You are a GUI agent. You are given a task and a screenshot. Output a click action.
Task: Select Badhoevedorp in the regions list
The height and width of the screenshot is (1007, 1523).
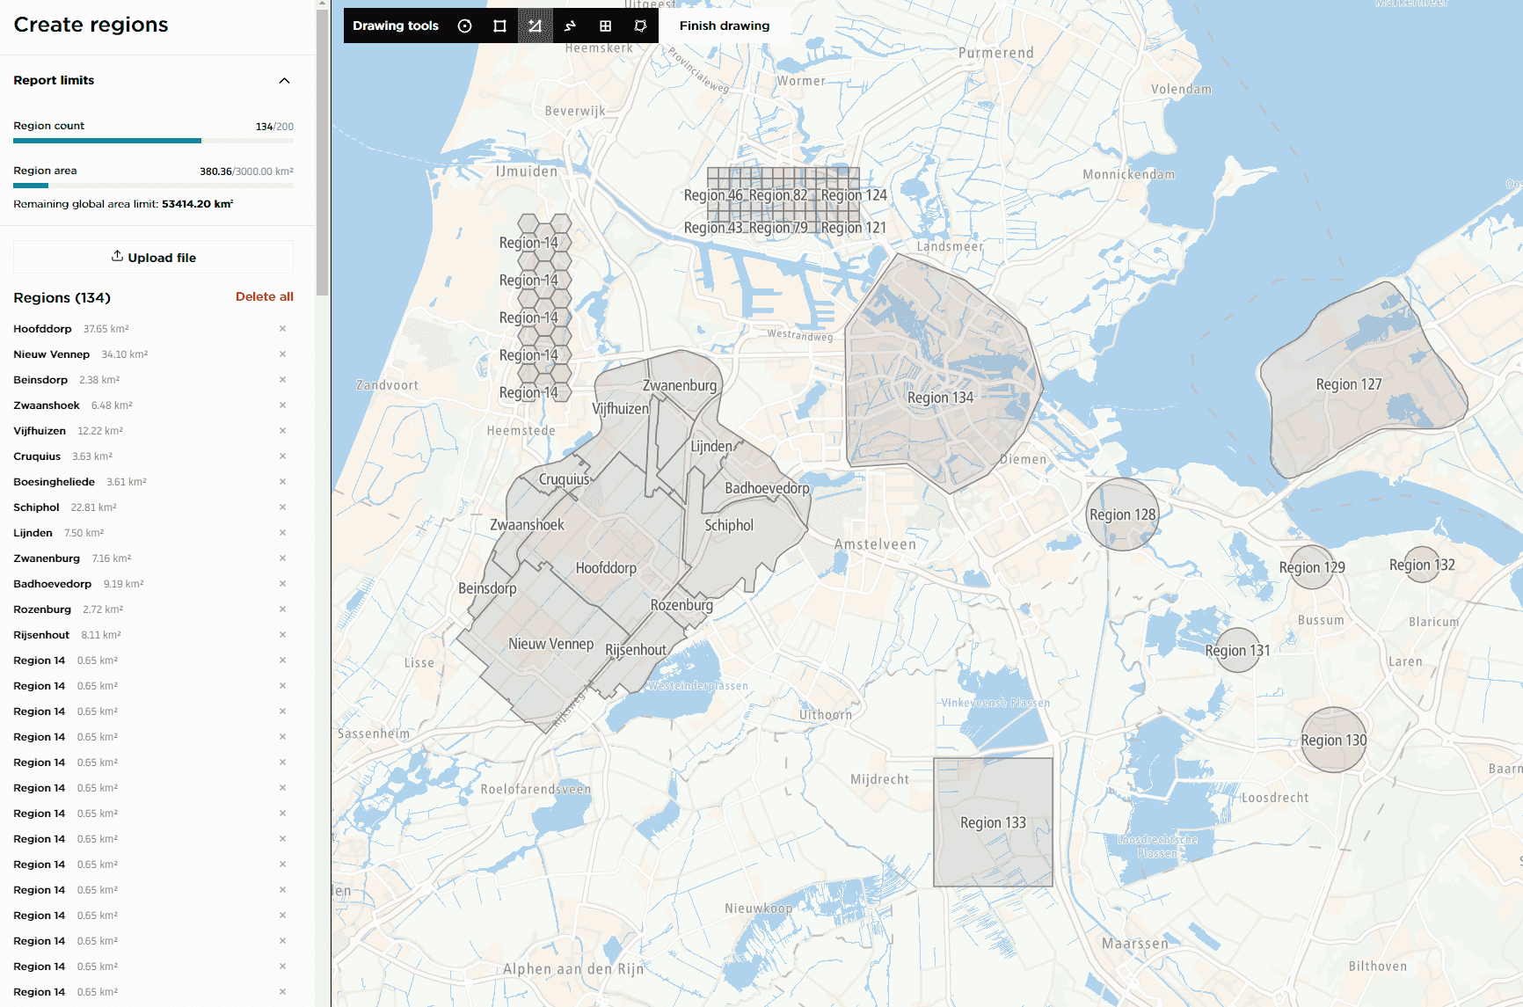click(x=53, y=584)
